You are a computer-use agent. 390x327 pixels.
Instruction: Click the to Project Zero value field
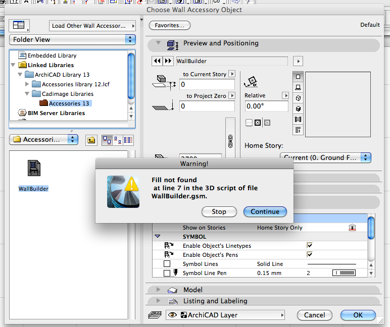[x=207, y=106]
